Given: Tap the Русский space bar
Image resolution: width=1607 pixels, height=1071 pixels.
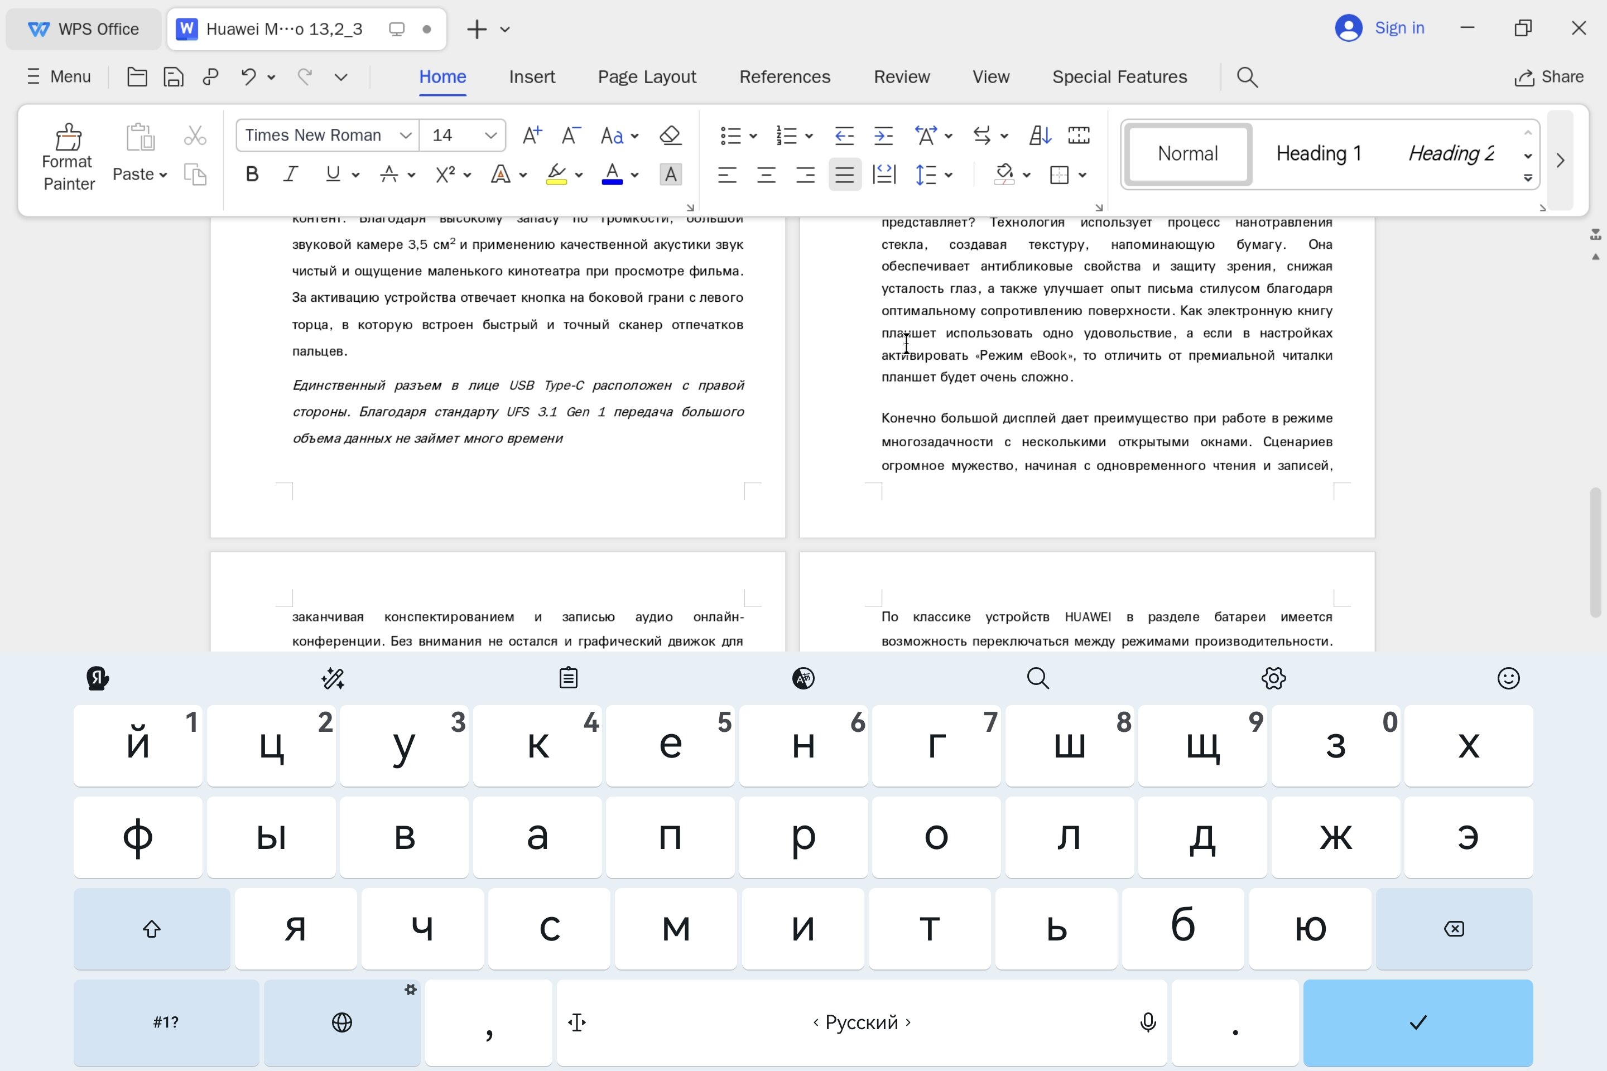Looking at the screenshot, I should click(862, 1022).
